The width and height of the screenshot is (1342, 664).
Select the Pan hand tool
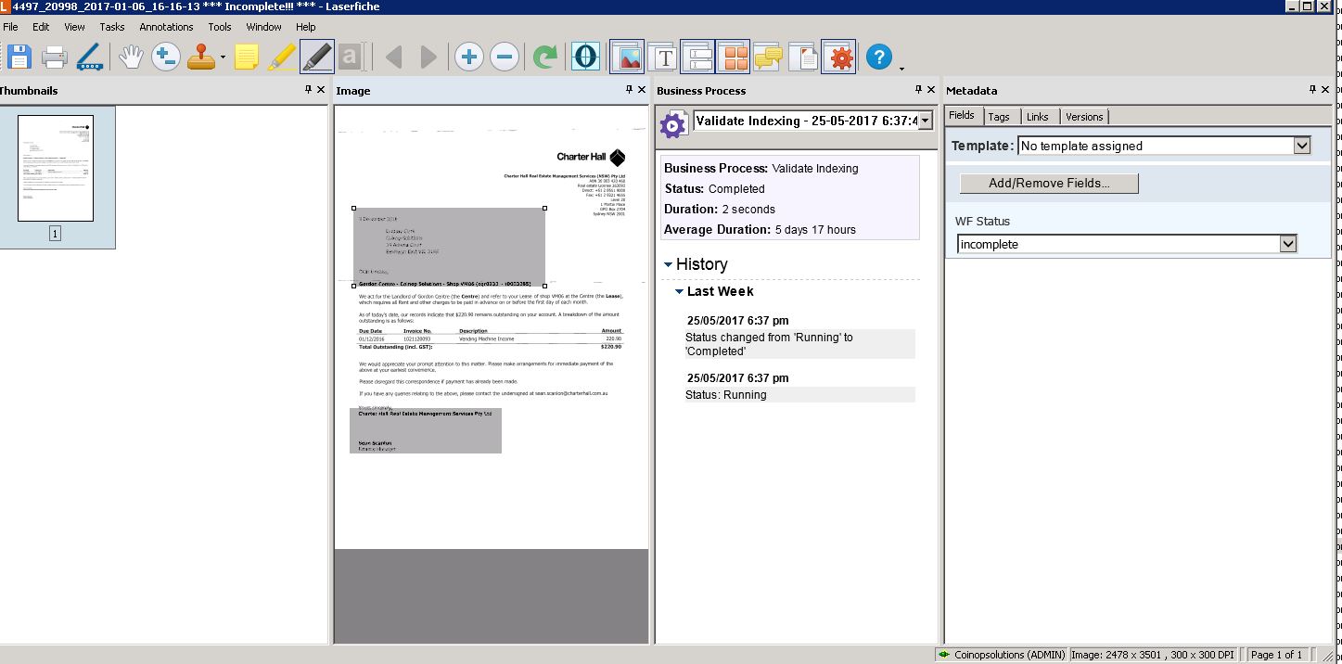pos(130,57)
